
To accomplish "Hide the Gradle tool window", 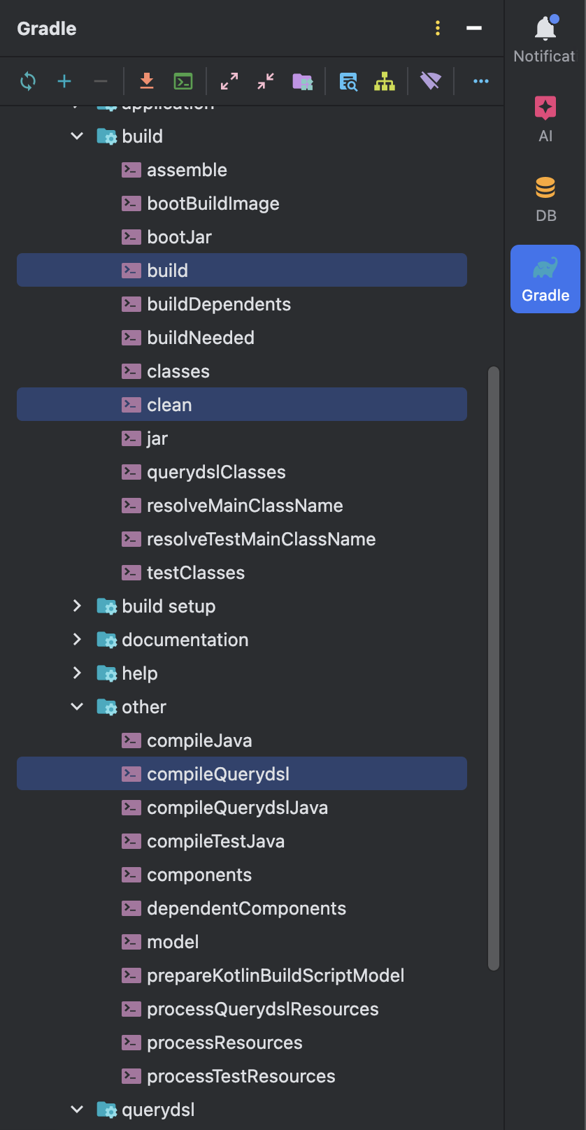I will 474,28.
